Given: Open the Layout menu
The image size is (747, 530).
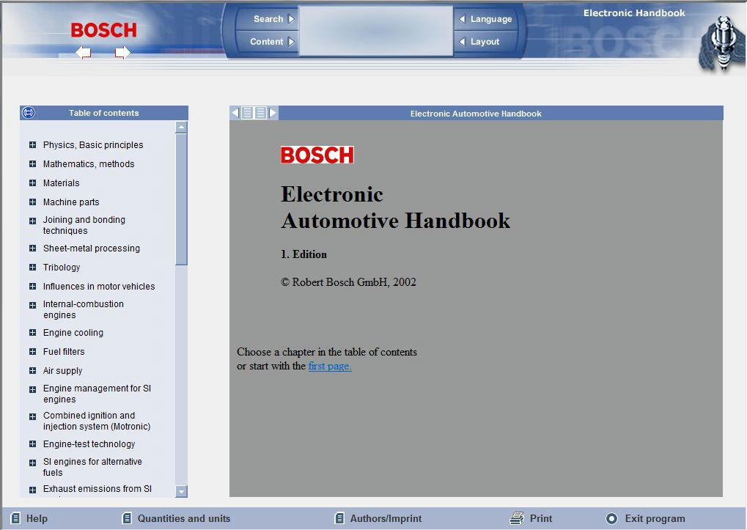Looking at the screenshot, I should coord(486,42).
